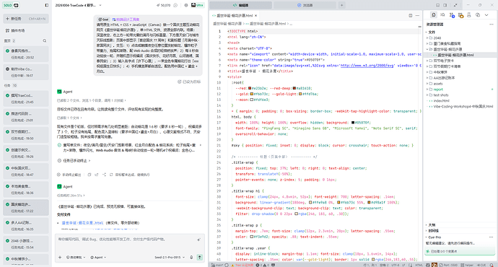Select 盛世华诞-烟花许愿.html in file tree
Image resolution: width=498 pixels, height=267 pixels.
(460, 55)
